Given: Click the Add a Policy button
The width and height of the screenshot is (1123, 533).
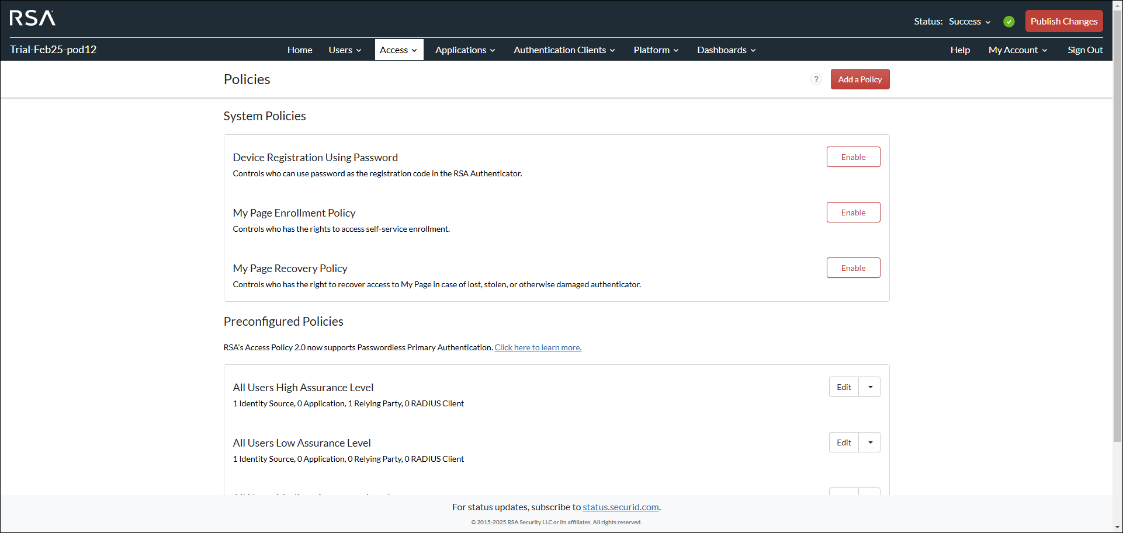Looking at the screenshot, I should [859, 79].
